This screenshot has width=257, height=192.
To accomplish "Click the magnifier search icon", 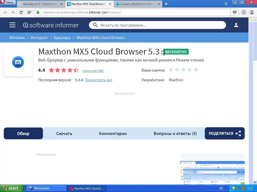I will (x=95, y=25).
